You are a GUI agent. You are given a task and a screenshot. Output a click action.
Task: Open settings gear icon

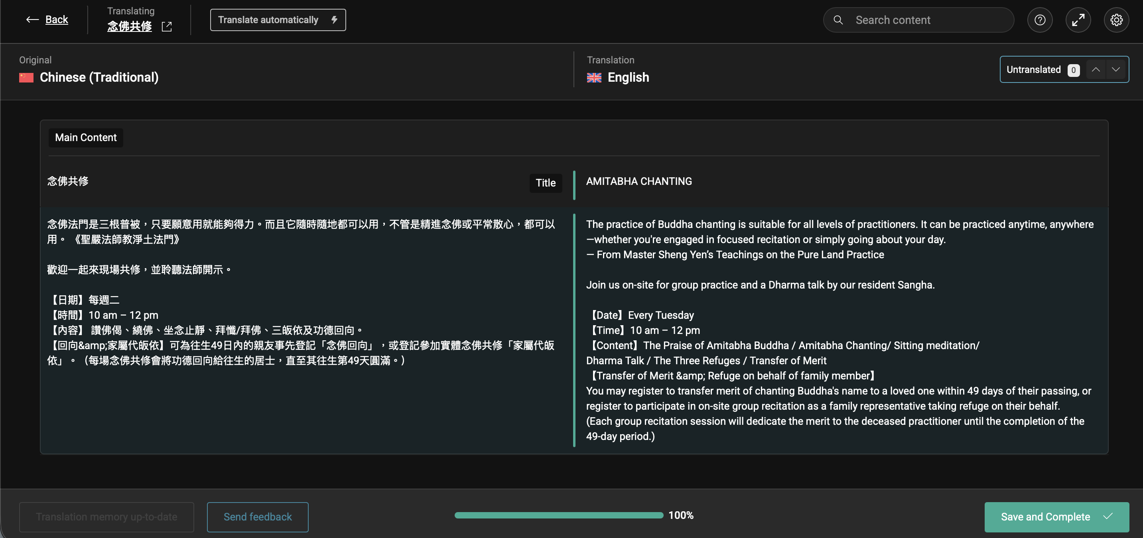coord(1116,20)
